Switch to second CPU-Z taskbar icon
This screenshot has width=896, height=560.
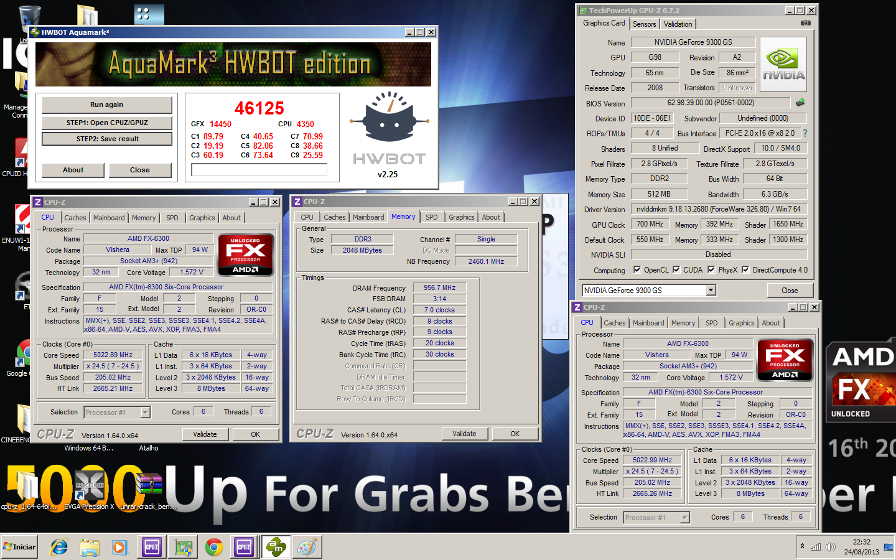[244, 548]
